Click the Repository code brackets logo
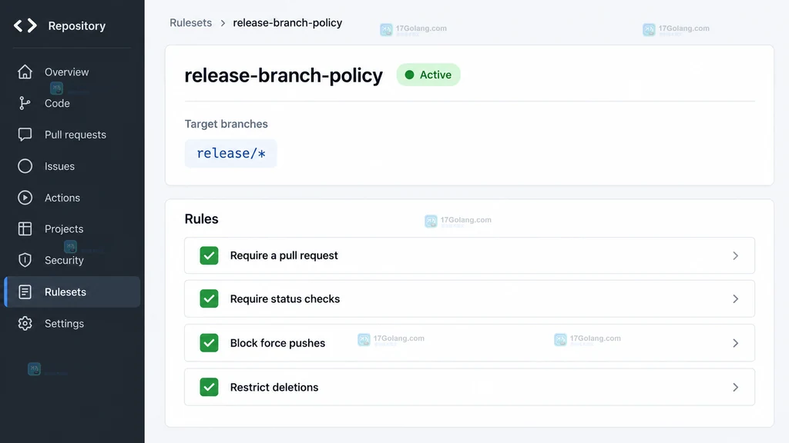 (25, 25)
